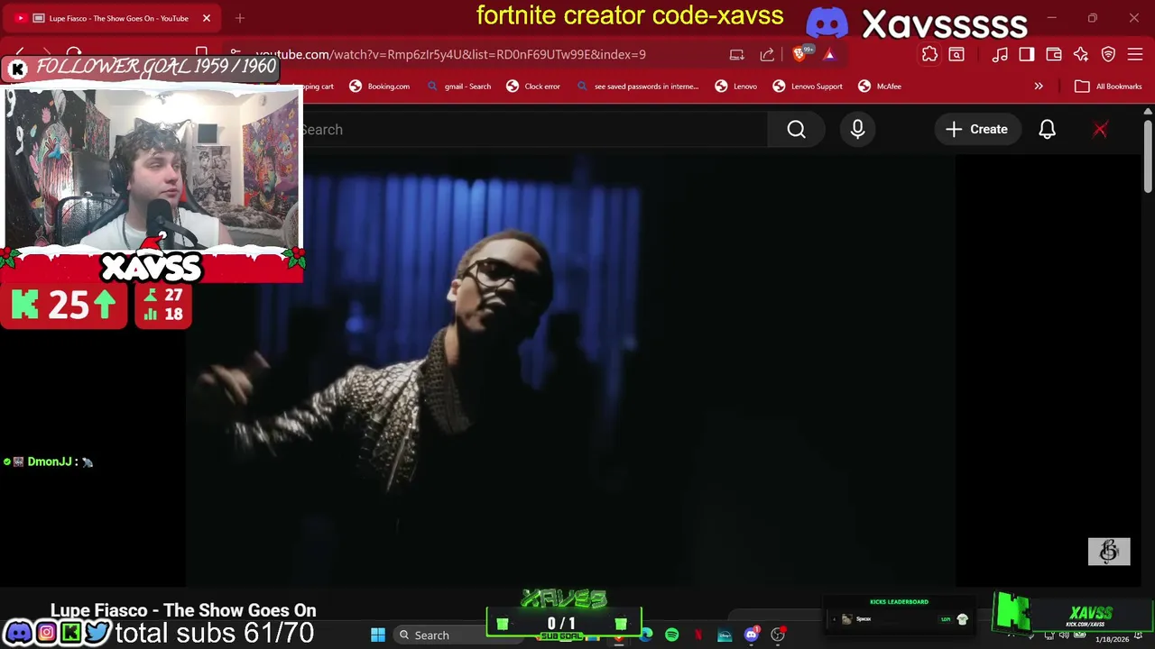This screenshot has height=649, width=1155.
Task: Close the Lupe Fiasco YouTube tab
Action: [206, 18]
